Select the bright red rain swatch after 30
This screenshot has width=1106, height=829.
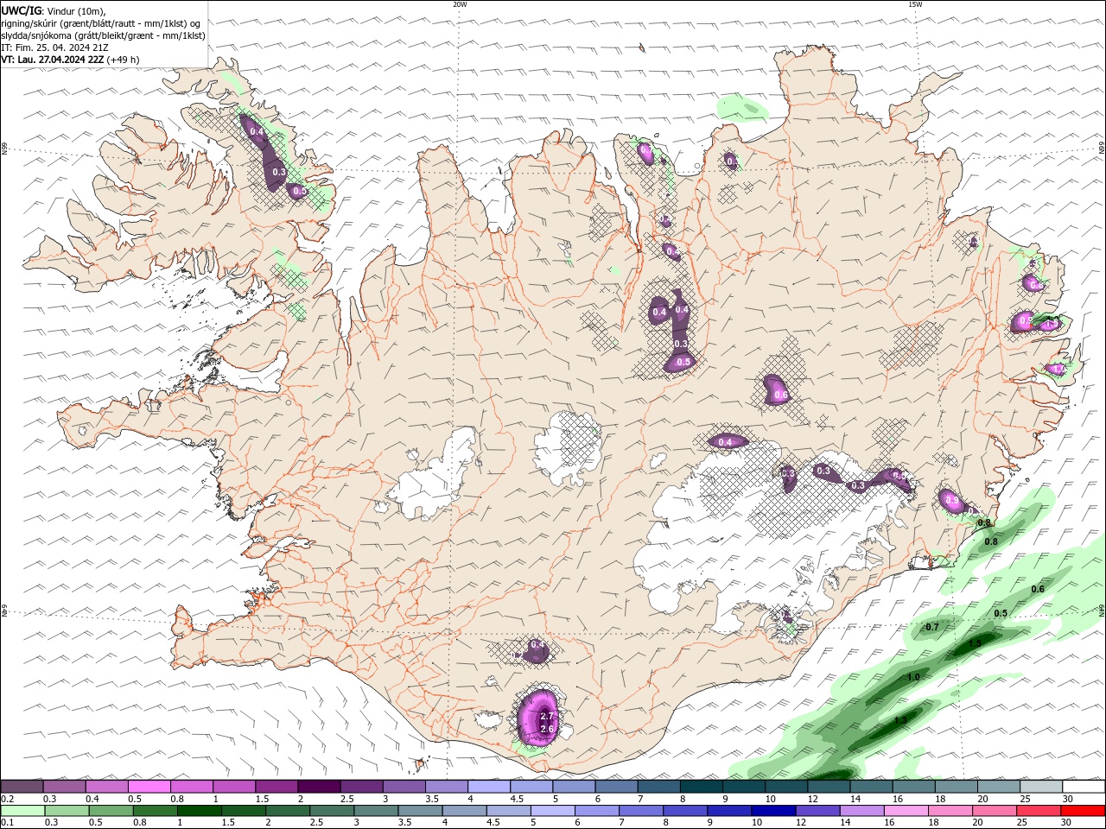click(x=1083, y=811)
